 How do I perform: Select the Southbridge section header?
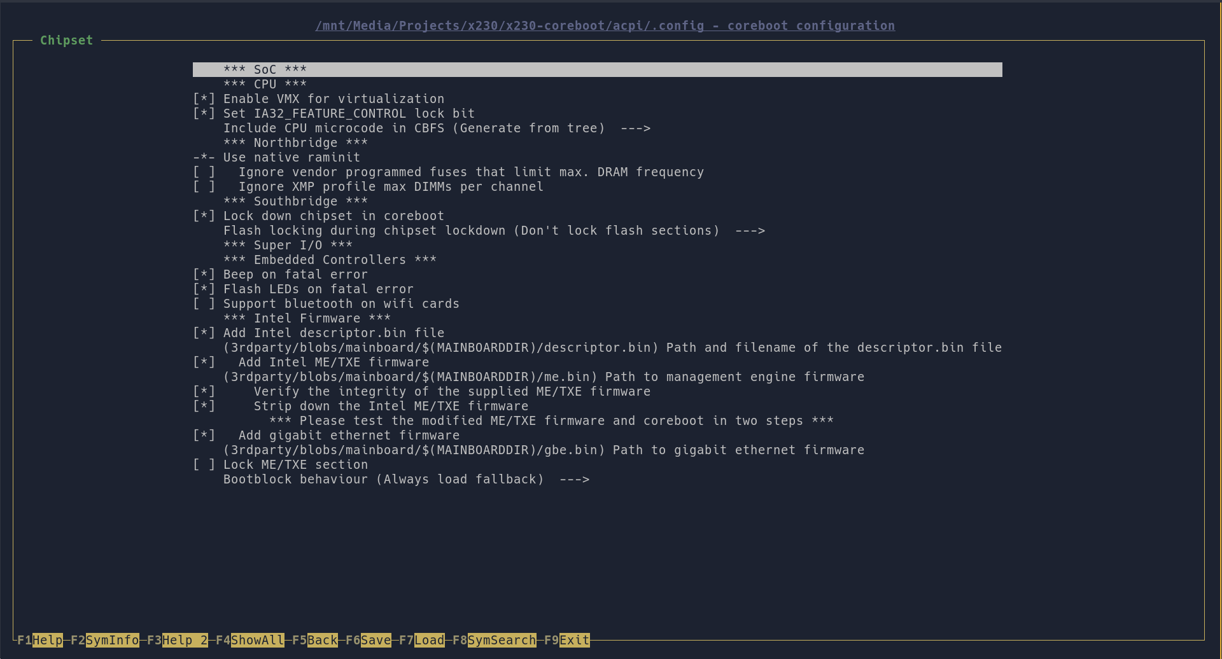[x=296, y=201]
